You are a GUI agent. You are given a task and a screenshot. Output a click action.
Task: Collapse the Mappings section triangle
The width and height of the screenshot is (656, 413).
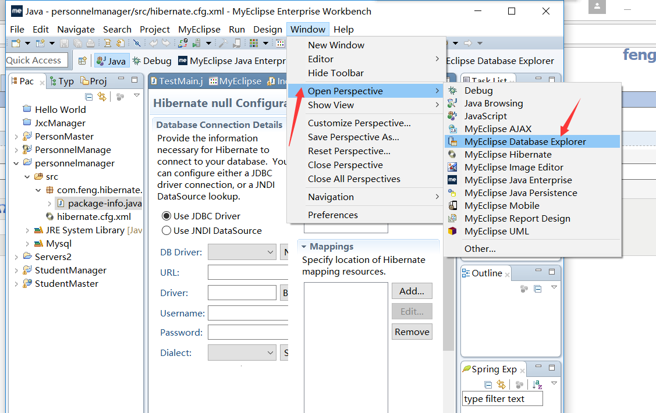tap(304, 247)
